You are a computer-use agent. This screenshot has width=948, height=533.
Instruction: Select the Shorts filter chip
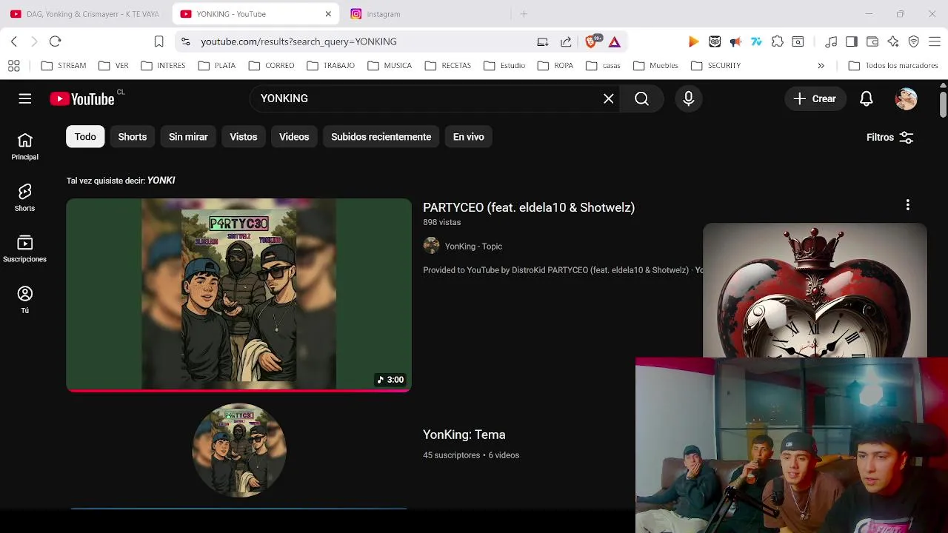(133, 137)
